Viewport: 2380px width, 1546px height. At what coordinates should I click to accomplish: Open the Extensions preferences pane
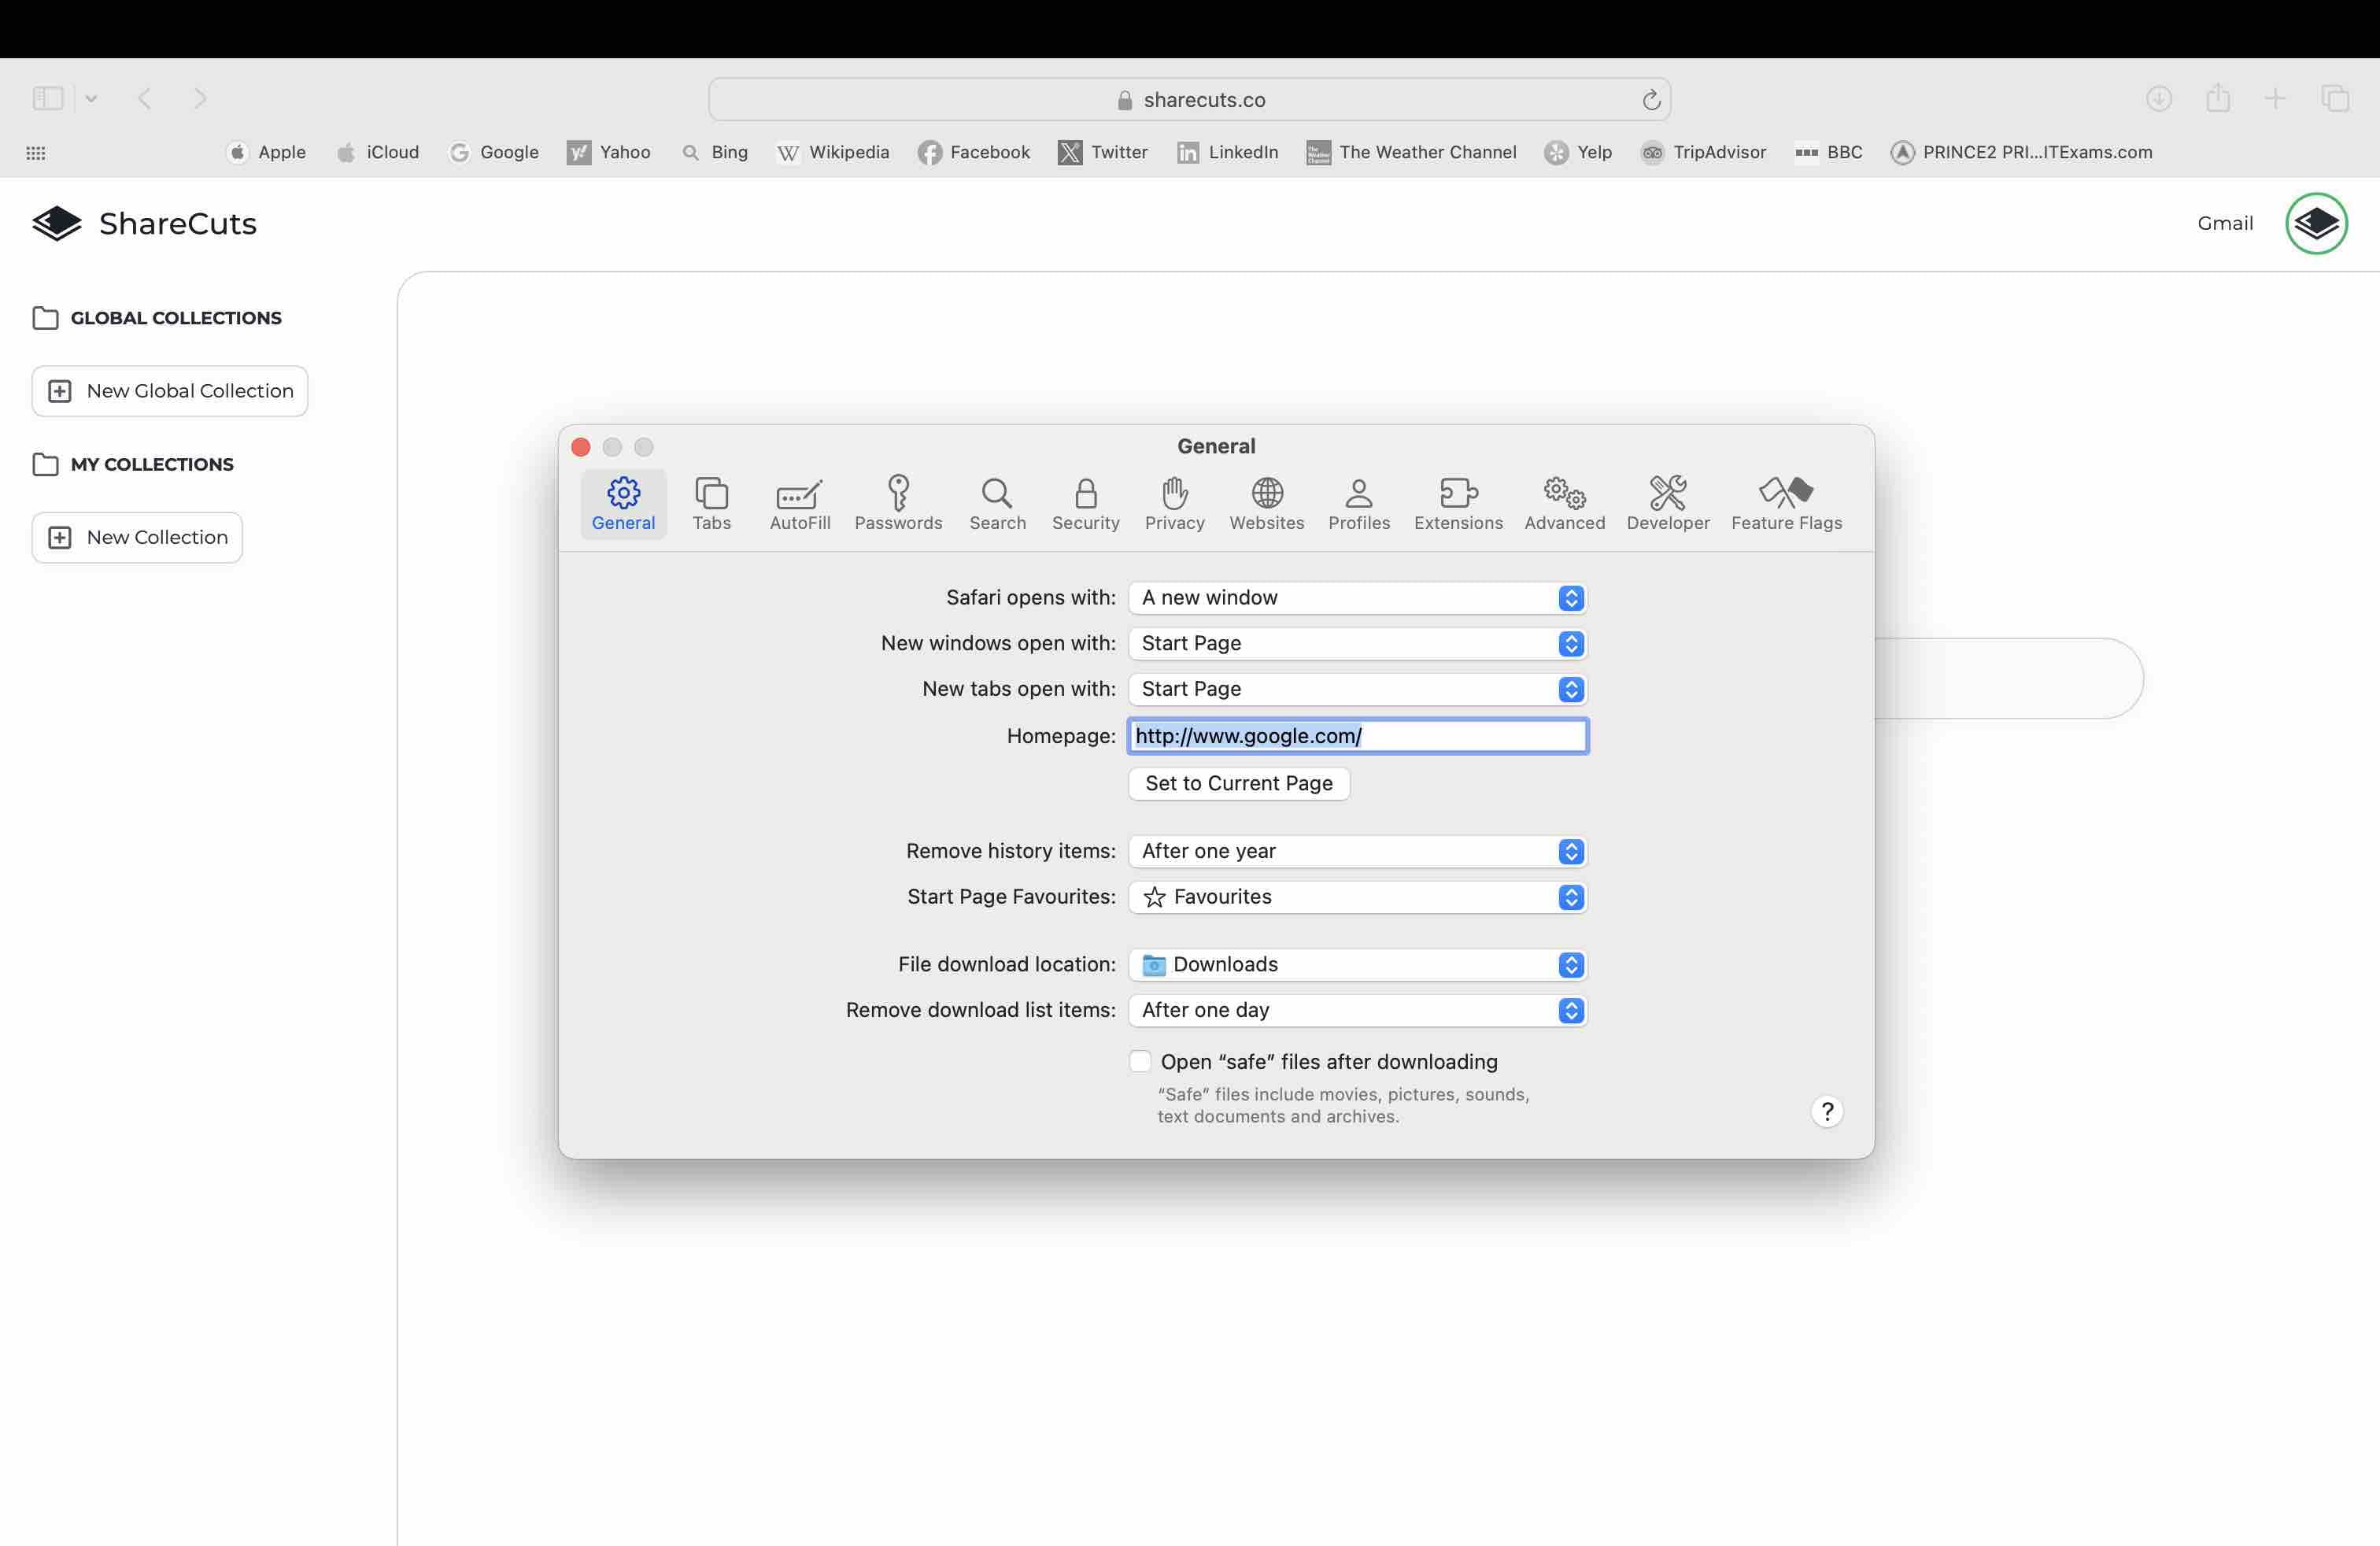pyautogui.click(x=1457, y=503)
